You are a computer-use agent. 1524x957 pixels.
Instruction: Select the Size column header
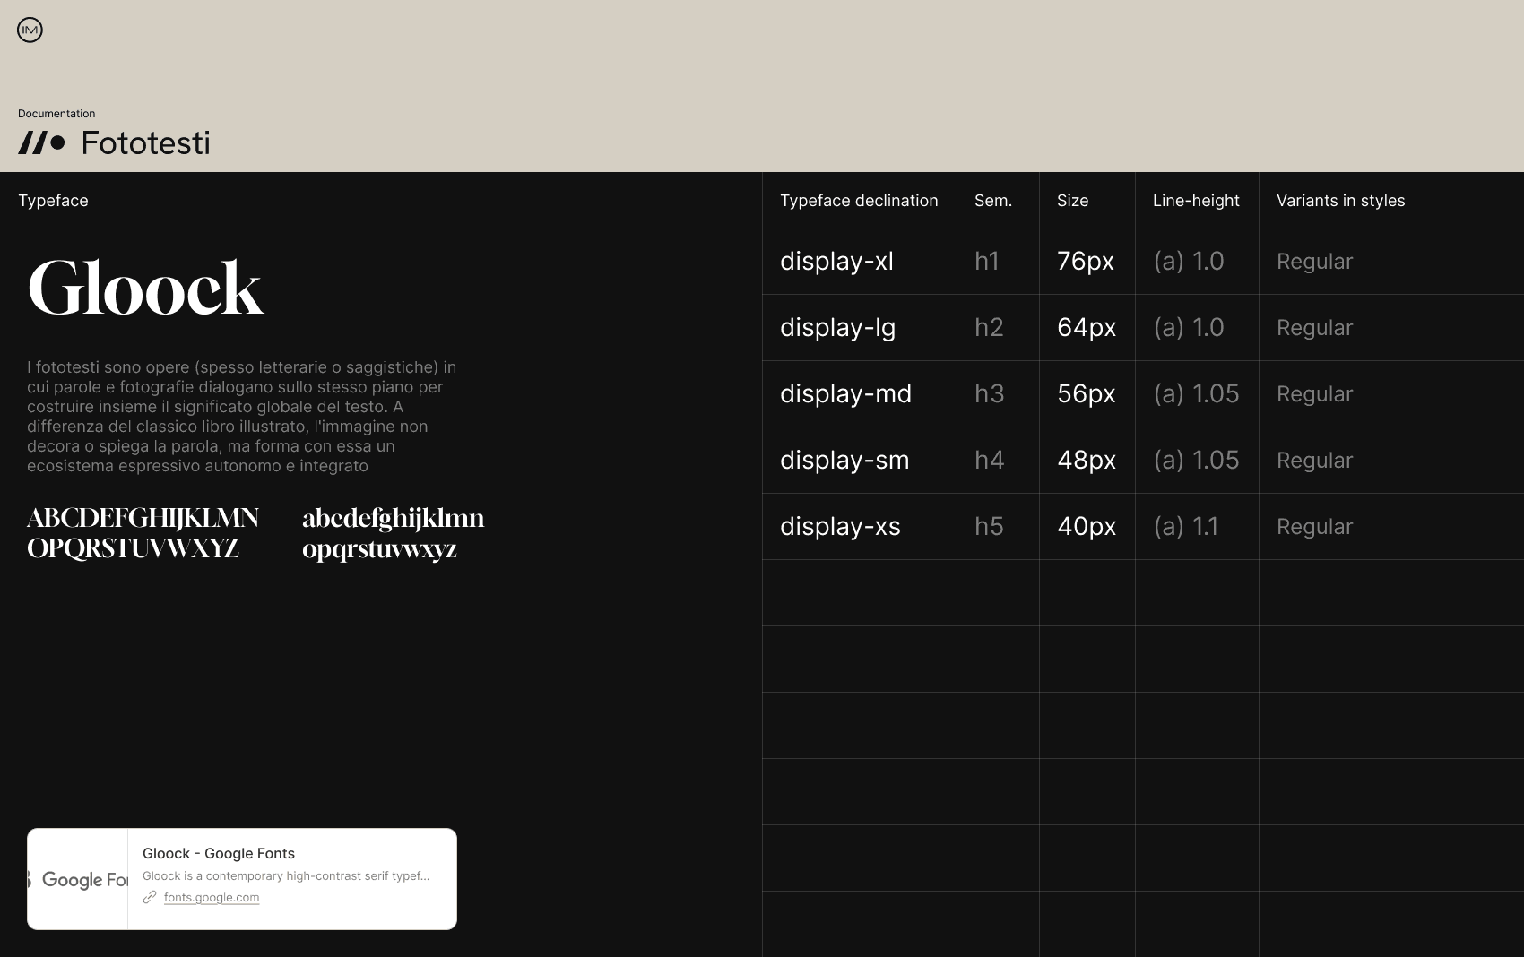click(1072, 201)
